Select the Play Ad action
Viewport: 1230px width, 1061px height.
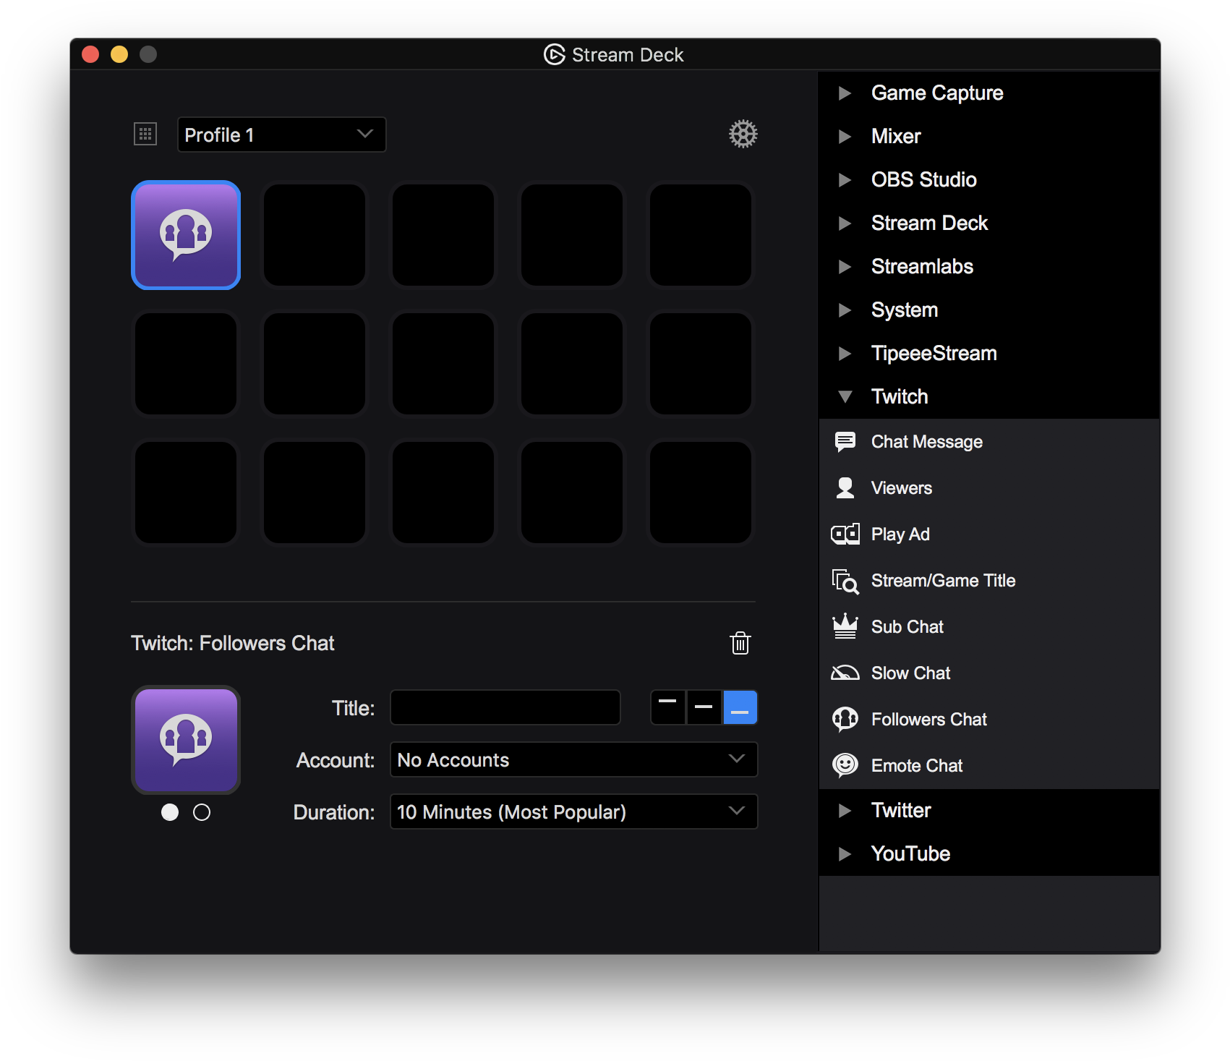click(x=900, y=534)
